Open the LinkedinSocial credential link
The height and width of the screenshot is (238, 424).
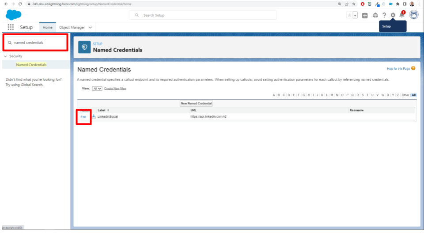pos(108,116)
